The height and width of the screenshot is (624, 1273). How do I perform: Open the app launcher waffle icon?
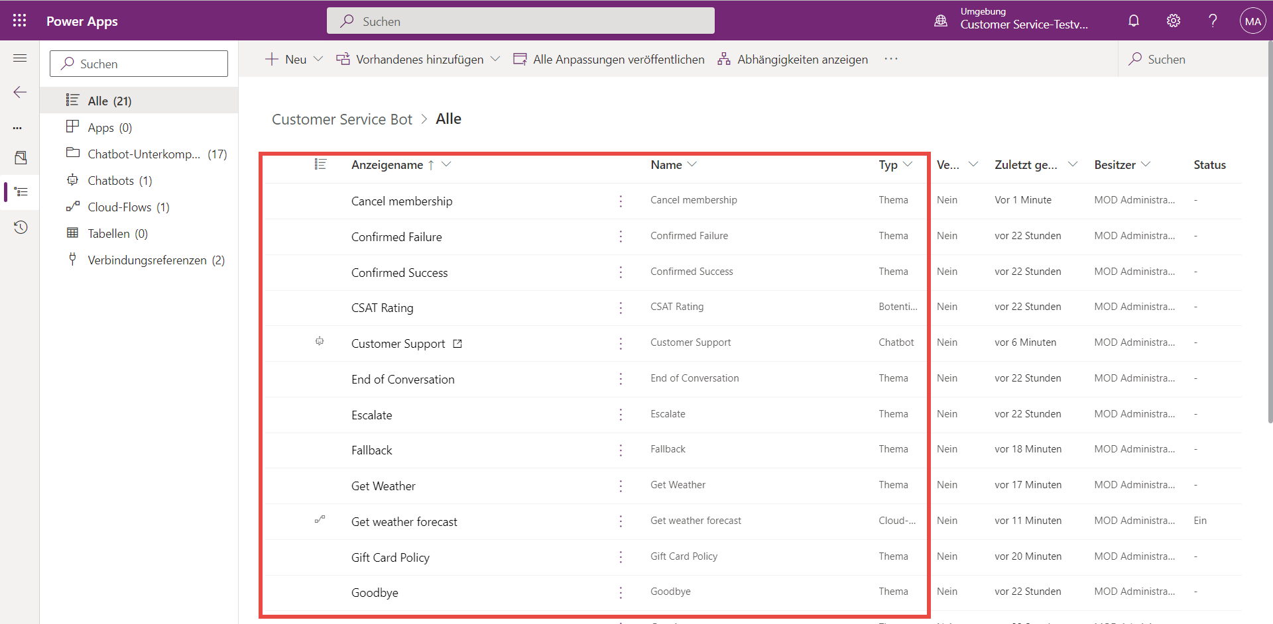point(19,21)
